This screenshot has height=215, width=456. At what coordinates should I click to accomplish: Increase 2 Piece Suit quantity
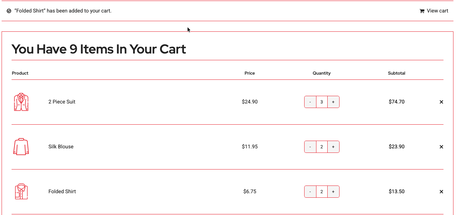[x=333, y=102]
